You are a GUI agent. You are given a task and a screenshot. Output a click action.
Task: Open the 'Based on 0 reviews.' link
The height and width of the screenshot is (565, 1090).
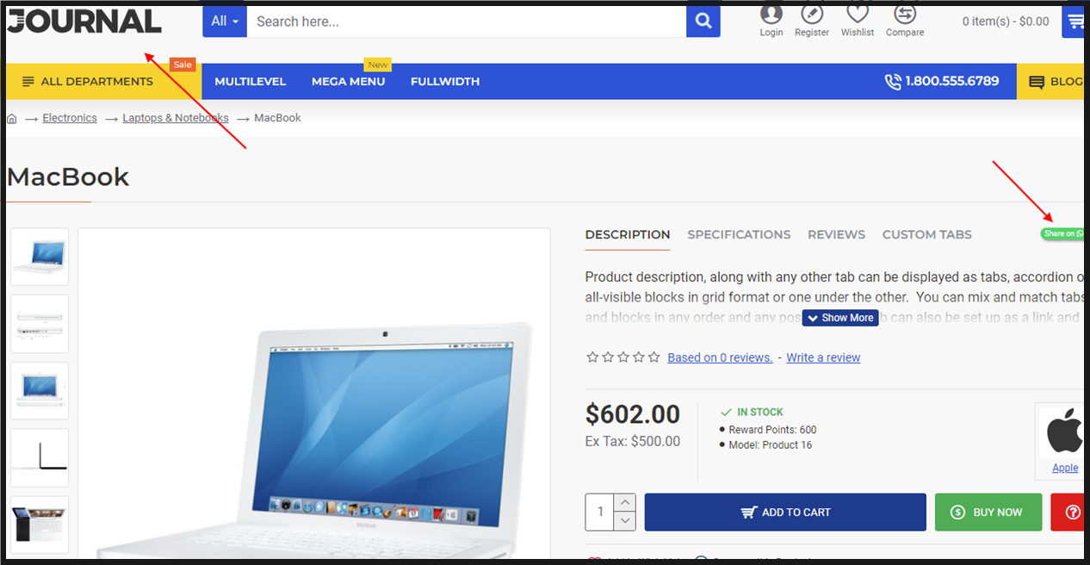pyautogui.click(x=721, y=357)
